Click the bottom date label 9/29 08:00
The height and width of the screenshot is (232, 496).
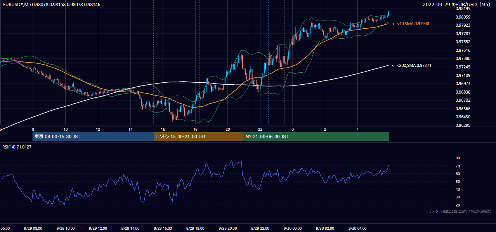click(33, 228)
